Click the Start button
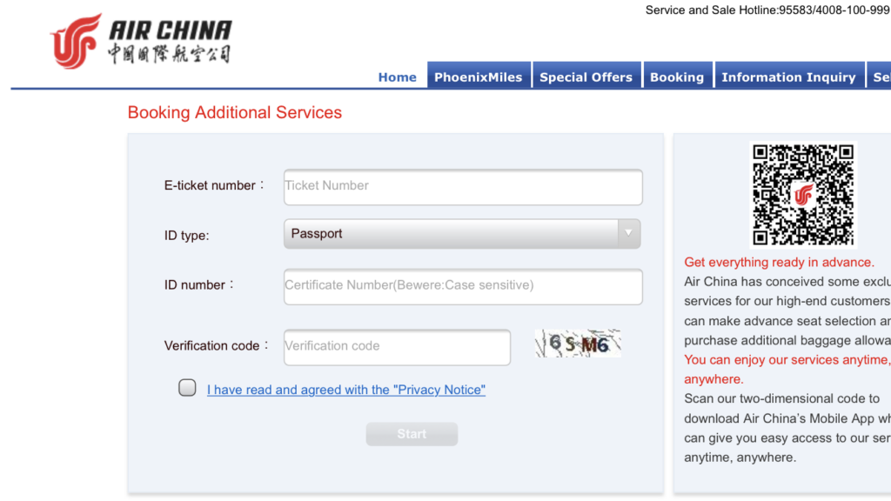 tap(412, 434)
